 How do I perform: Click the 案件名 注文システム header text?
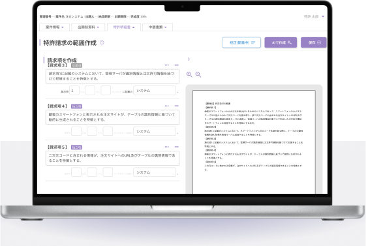pyautogui.click(x=69, y=16)
